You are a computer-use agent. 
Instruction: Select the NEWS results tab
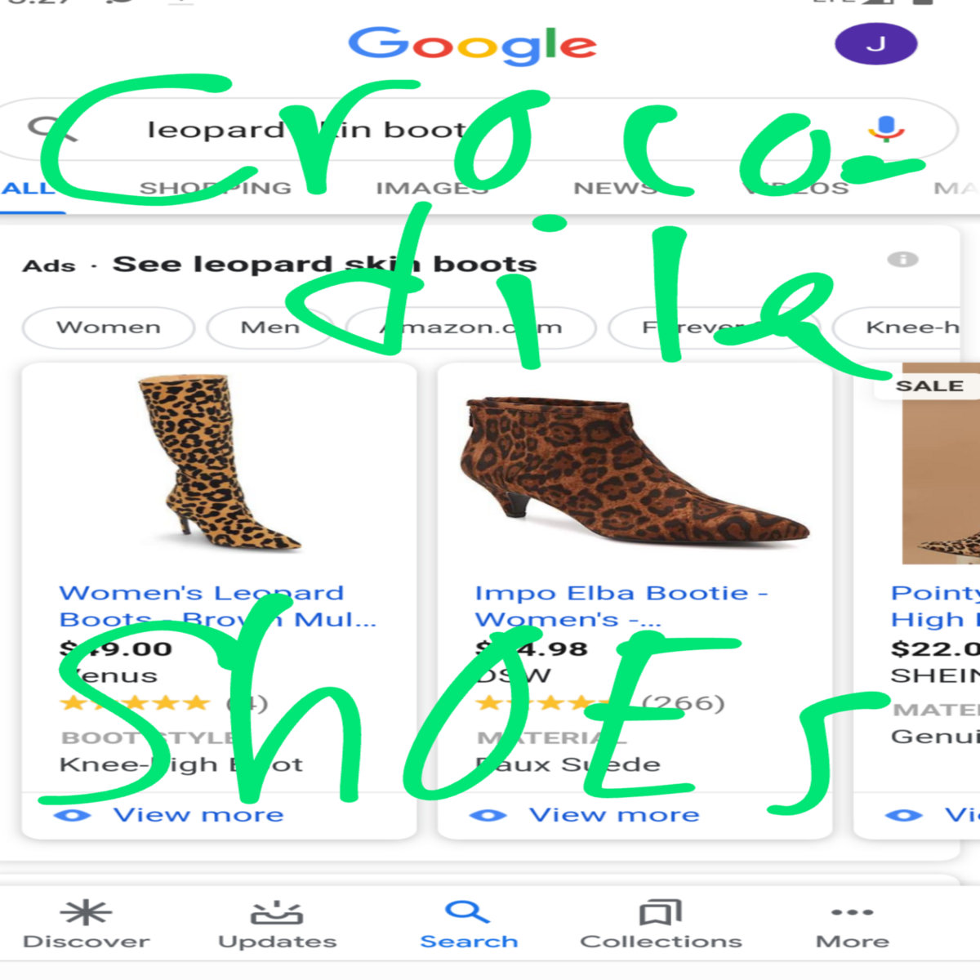(617, 189)
